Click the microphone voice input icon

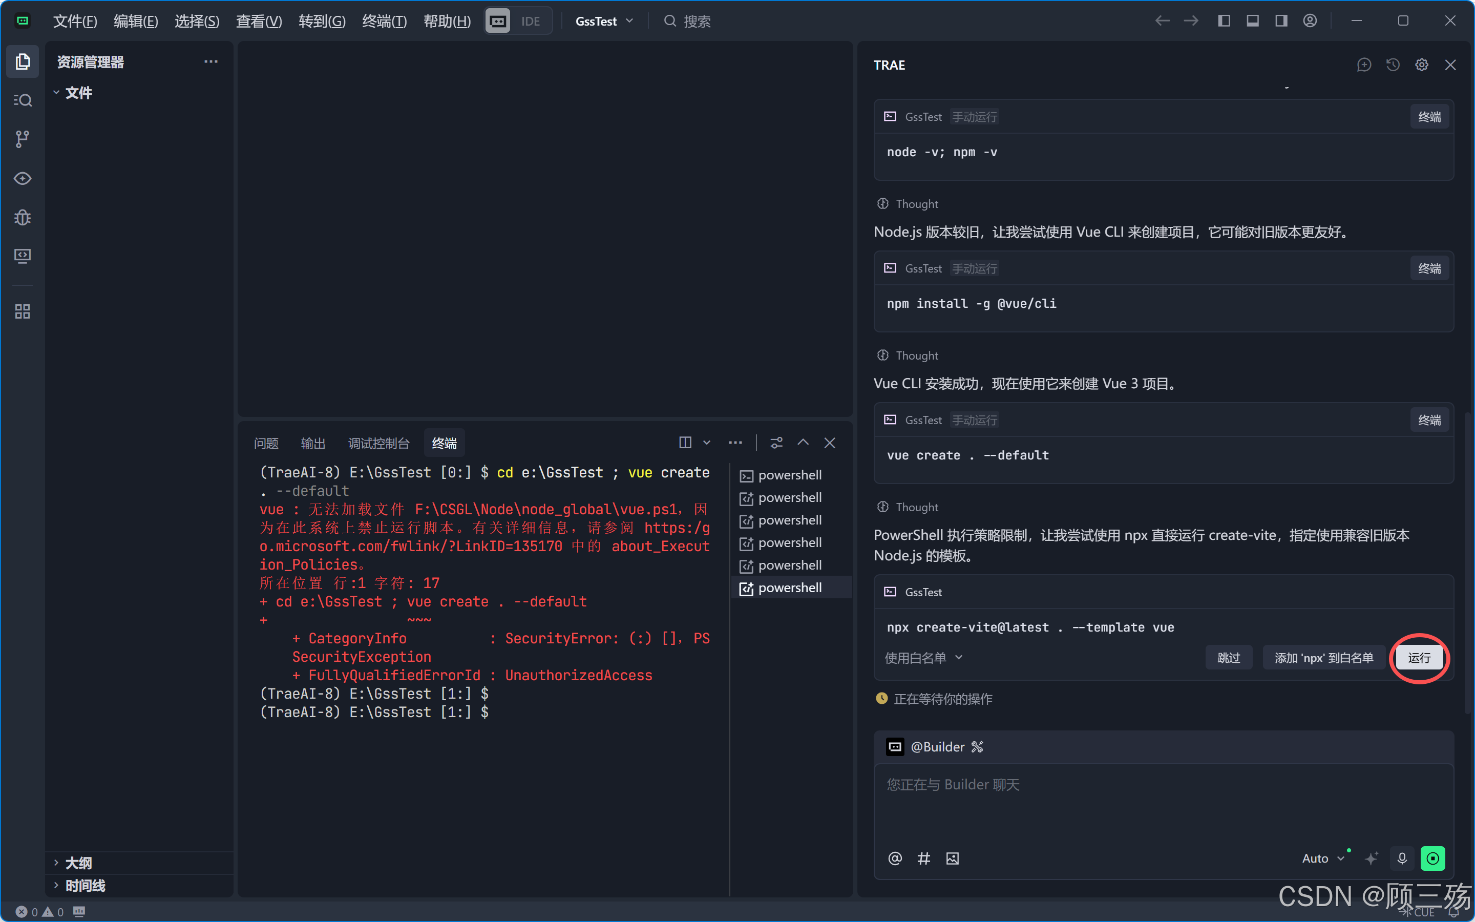click(x=1402, y=858)
